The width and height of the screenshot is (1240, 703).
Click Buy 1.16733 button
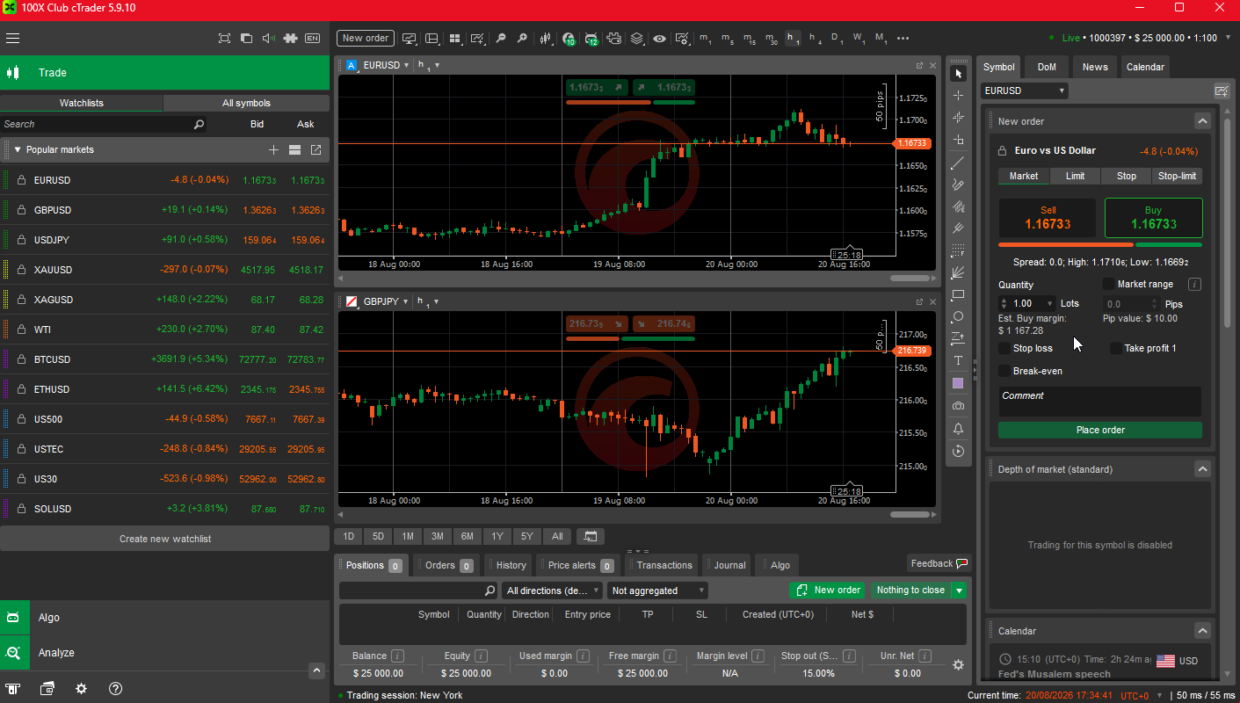(1153, 218)
